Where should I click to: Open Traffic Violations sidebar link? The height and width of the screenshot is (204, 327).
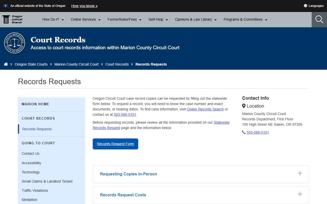pyautogui.click(x=35, y=190)
